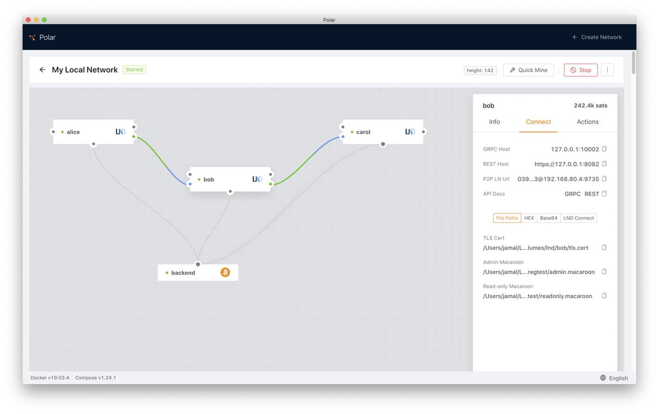Select the HEX format option

[x=529, y=218]
